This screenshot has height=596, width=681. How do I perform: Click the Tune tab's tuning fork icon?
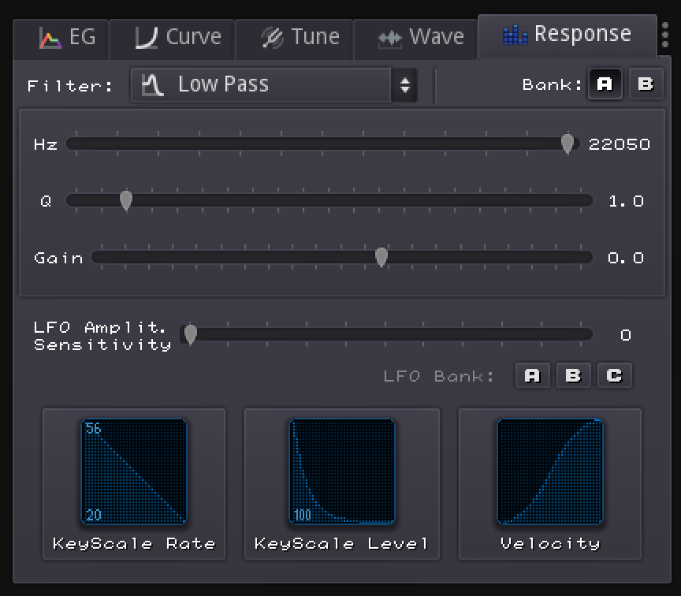pyautogui.click(x=272, y=38)
